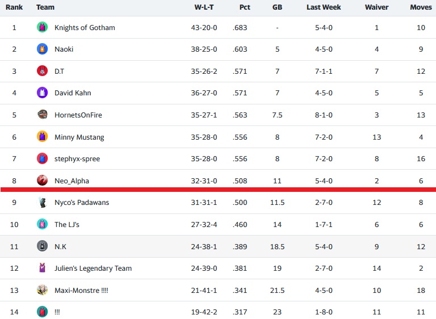
Task: Click the Neo_Alpha red avatar icon
Action: (x=42, y=181)
